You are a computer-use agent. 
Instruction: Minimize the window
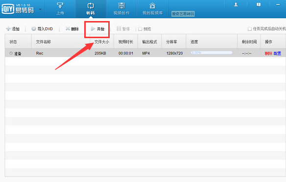click(x=278, y=4)
